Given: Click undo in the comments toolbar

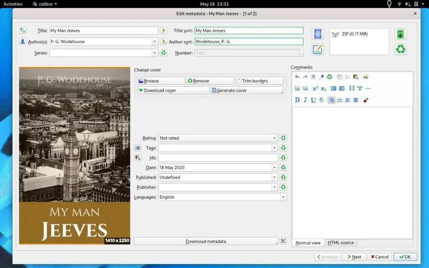Looking at the screenshot, I should point(297,77).
